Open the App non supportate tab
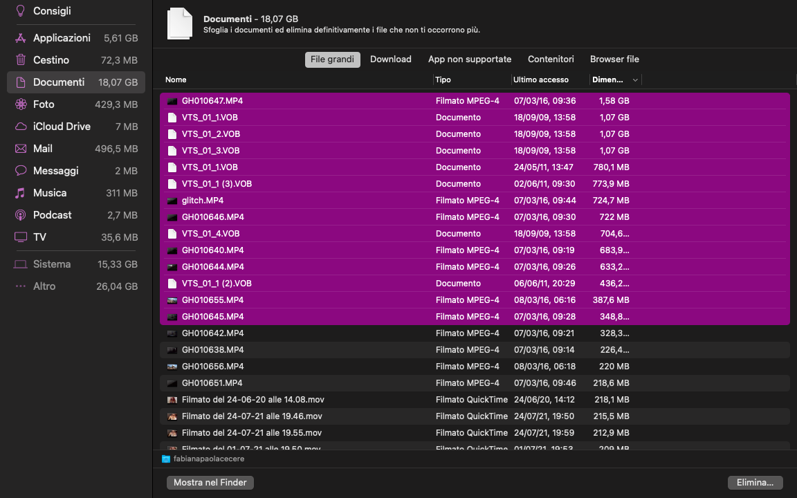 tap(470, 59)
